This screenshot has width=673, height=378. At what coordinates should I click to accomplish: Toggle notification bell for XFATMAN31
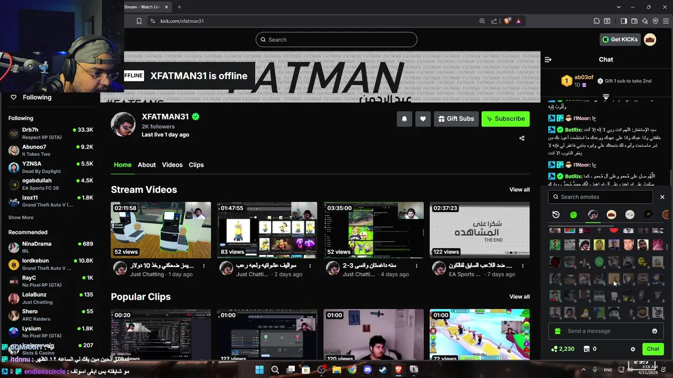pos(404,119)
